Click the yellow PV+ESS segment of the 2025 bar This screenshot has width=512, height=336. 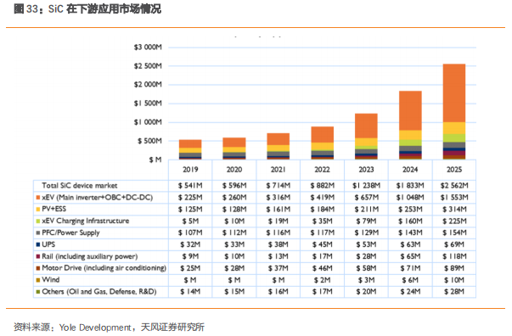pos(454,128)
